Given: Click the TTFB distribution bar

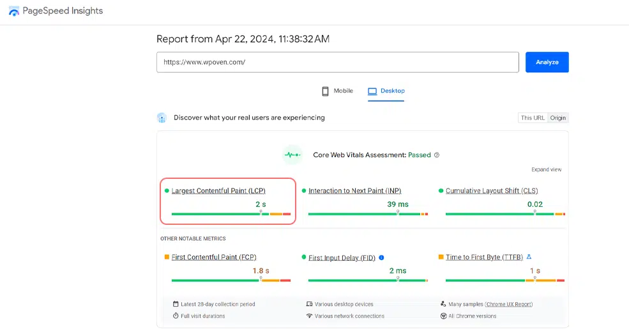Looking at the screenshot, I should [505, 280].
